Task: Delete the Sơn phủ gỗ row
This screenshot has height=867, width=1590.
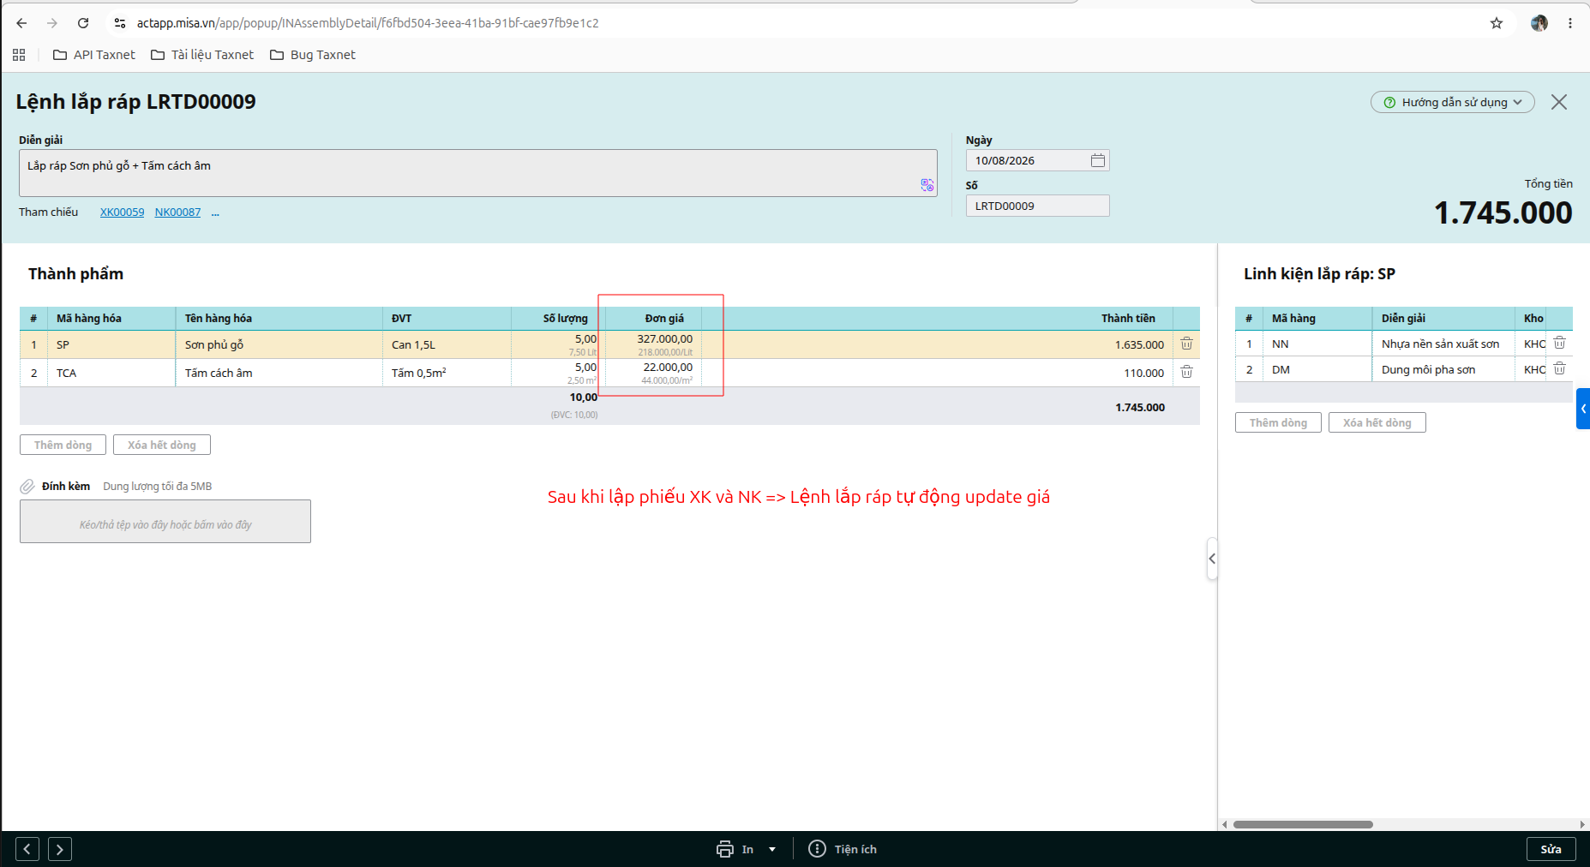Action: click(x=1186, y=344)
